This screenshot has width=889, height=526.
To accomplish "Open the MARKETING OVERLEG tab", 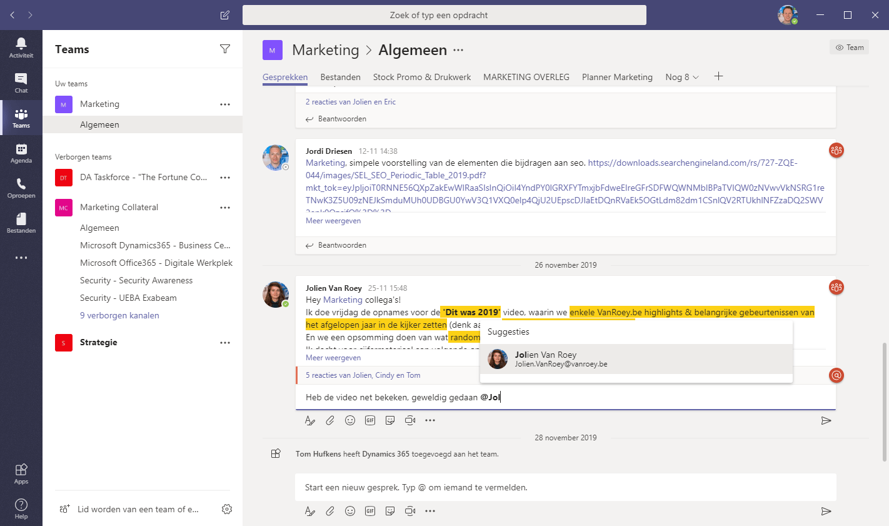I will click(x=526, y=77).
